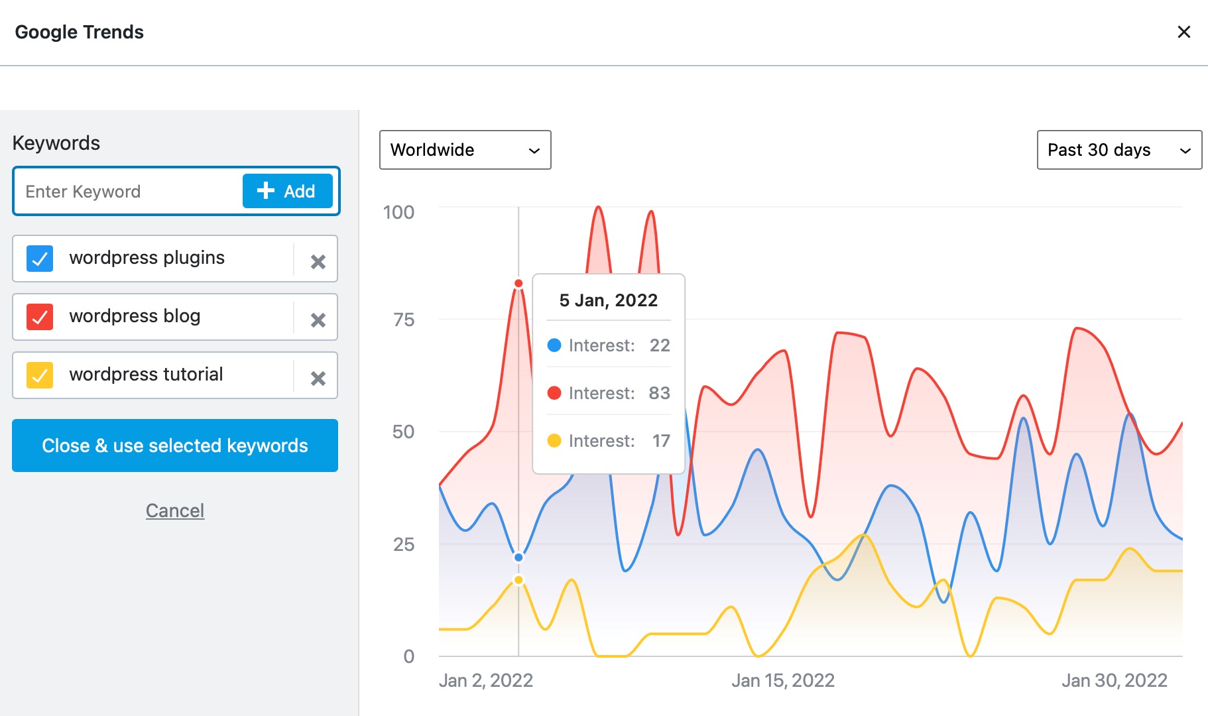Screen dimensions: 1208x716
Task: Open the Worldwide region dropdown
Action: [x=465, y=150]
